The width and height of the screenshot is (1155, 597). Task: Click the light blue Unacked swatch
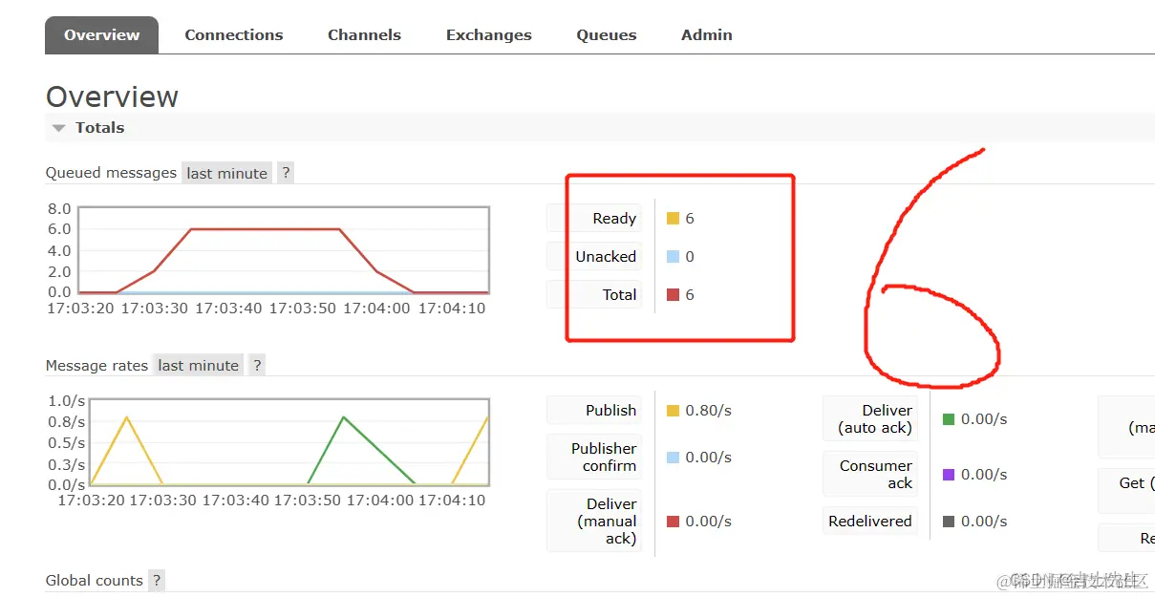(x=673, y=256)
